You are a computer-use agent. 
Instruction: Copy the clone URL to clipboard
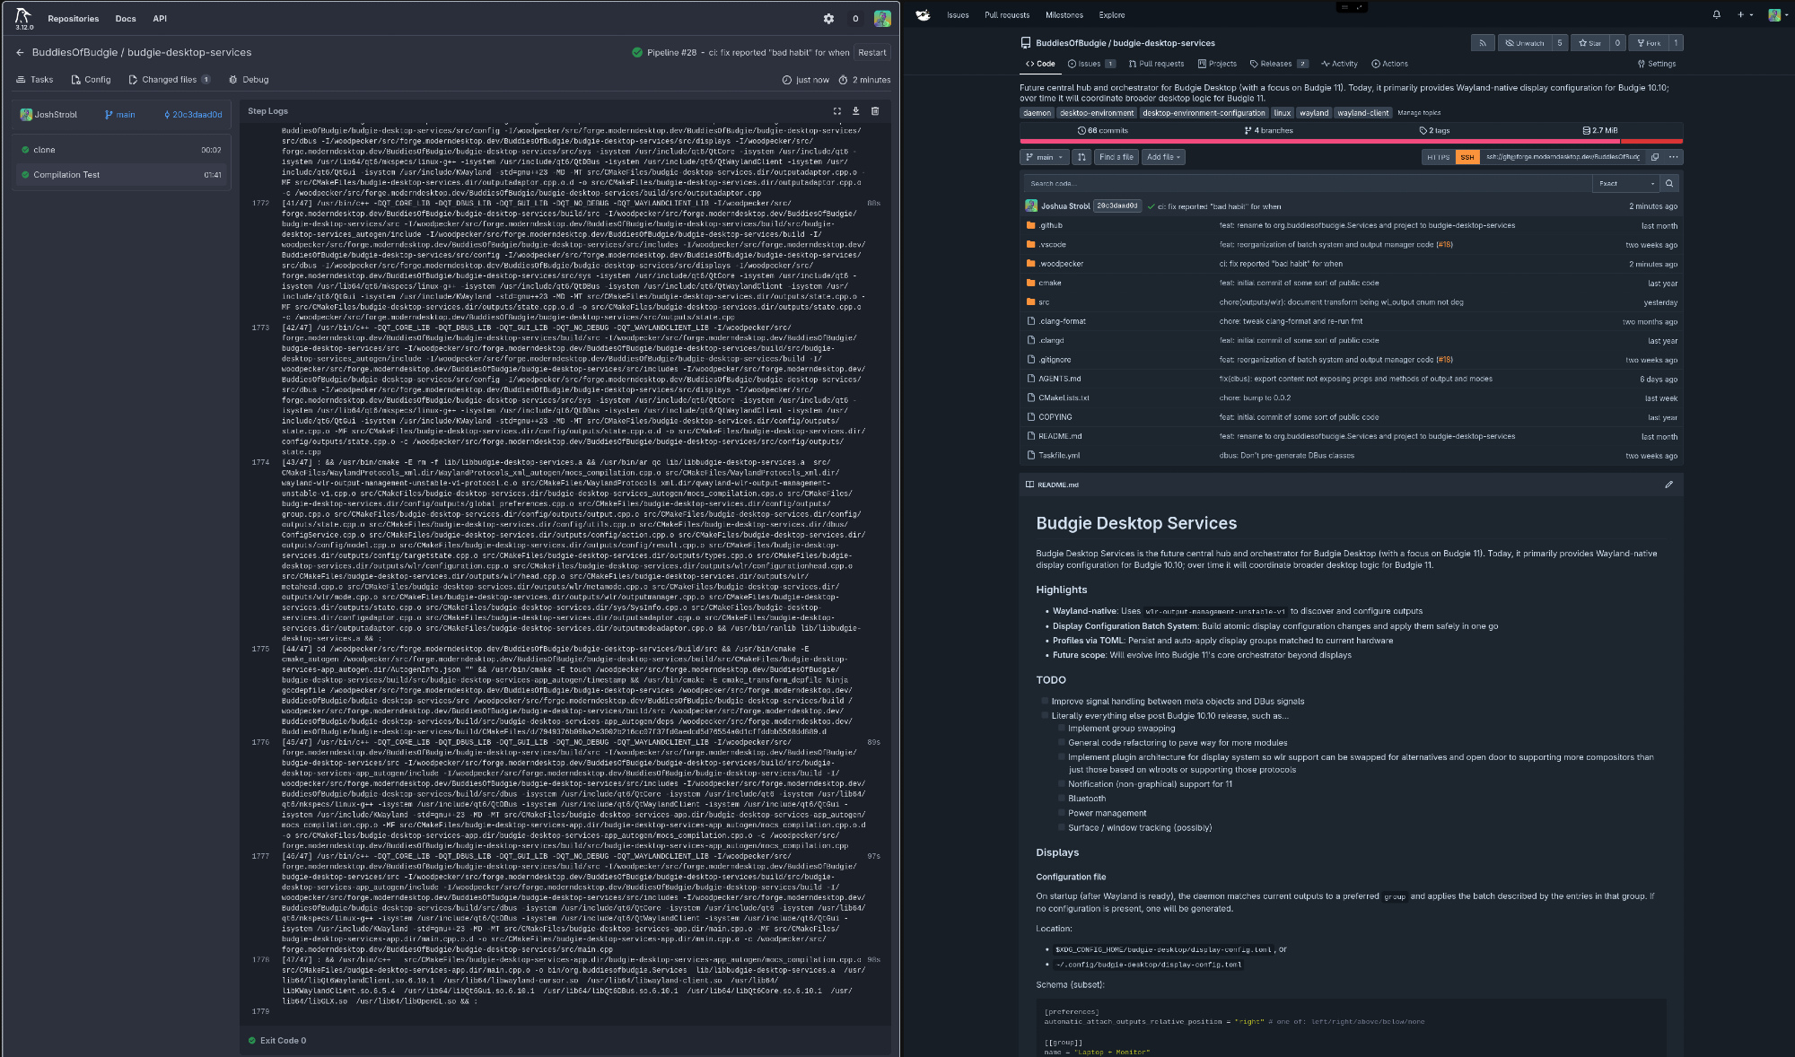click(x=1654, y=157)
